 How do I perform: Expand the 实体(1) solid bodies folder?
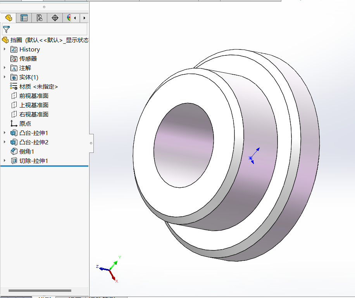(4, 77)
